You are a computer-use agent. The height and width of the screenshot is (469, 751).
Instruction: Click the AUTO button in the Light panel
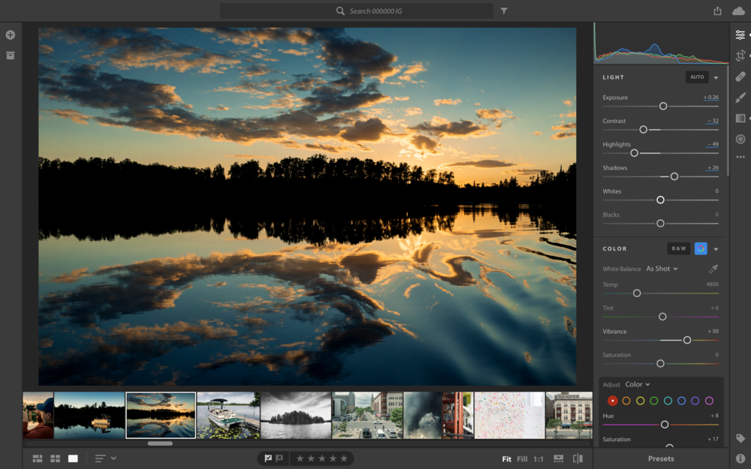click(x=696, y=77)
